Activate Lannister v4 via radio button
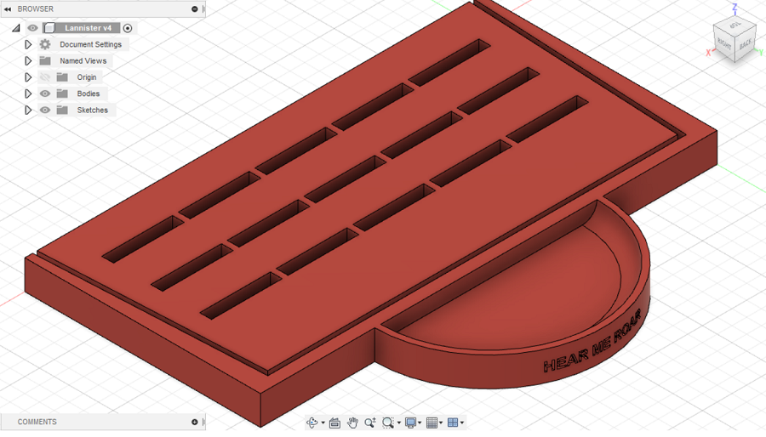The width and height of the screenshot is (766, 437). (x=128, y=28)
